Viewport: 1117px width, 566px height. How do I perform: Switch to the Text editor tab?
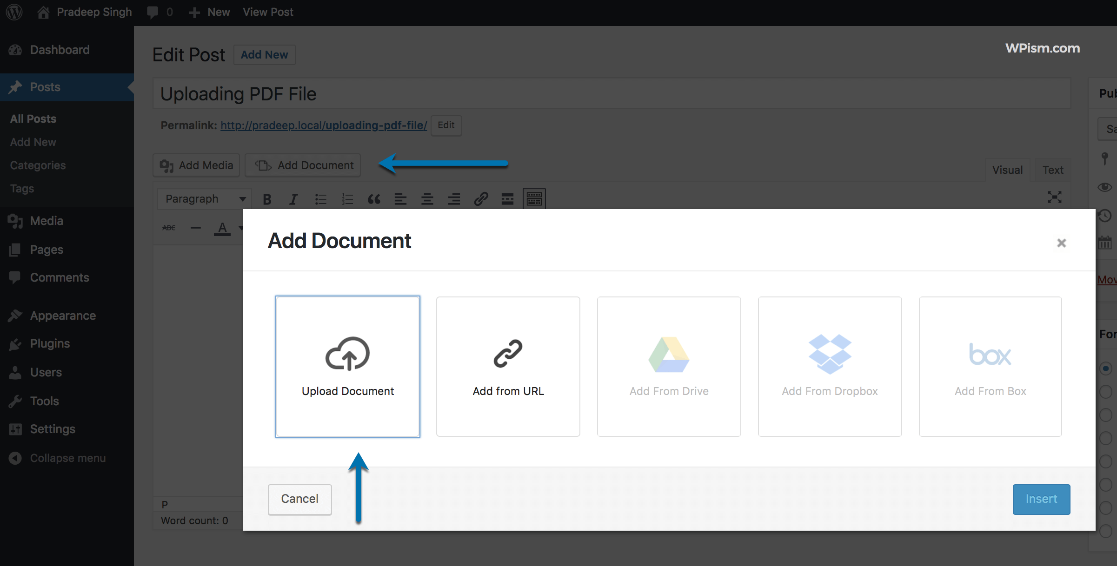(x=1053, y=169)
